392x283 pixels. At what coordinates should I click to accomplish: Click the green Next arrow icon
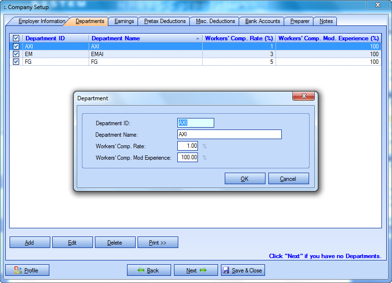(x=203, y=270)
